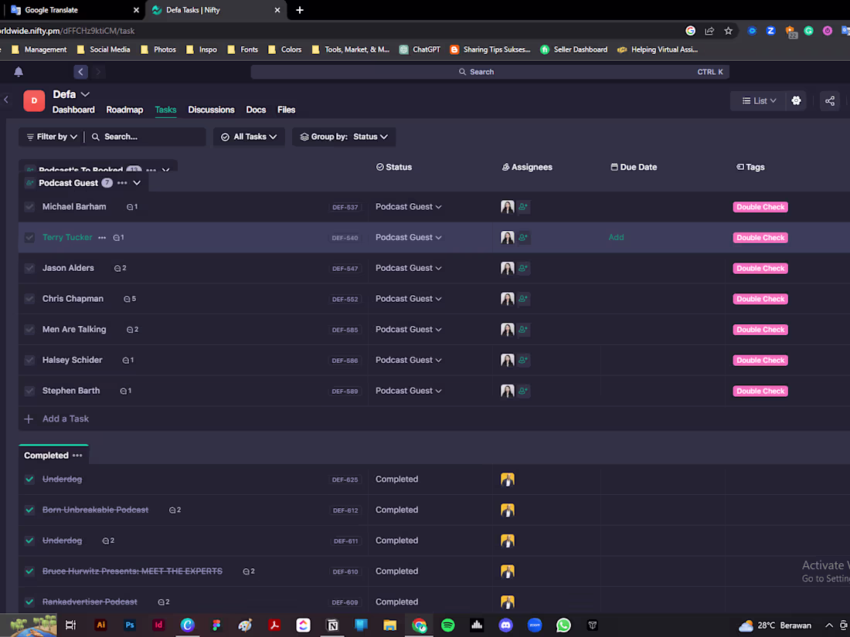This screenshot has height=637, width=850.
Task: Switch to the Dashboard tab
Action: coord(73,110)
